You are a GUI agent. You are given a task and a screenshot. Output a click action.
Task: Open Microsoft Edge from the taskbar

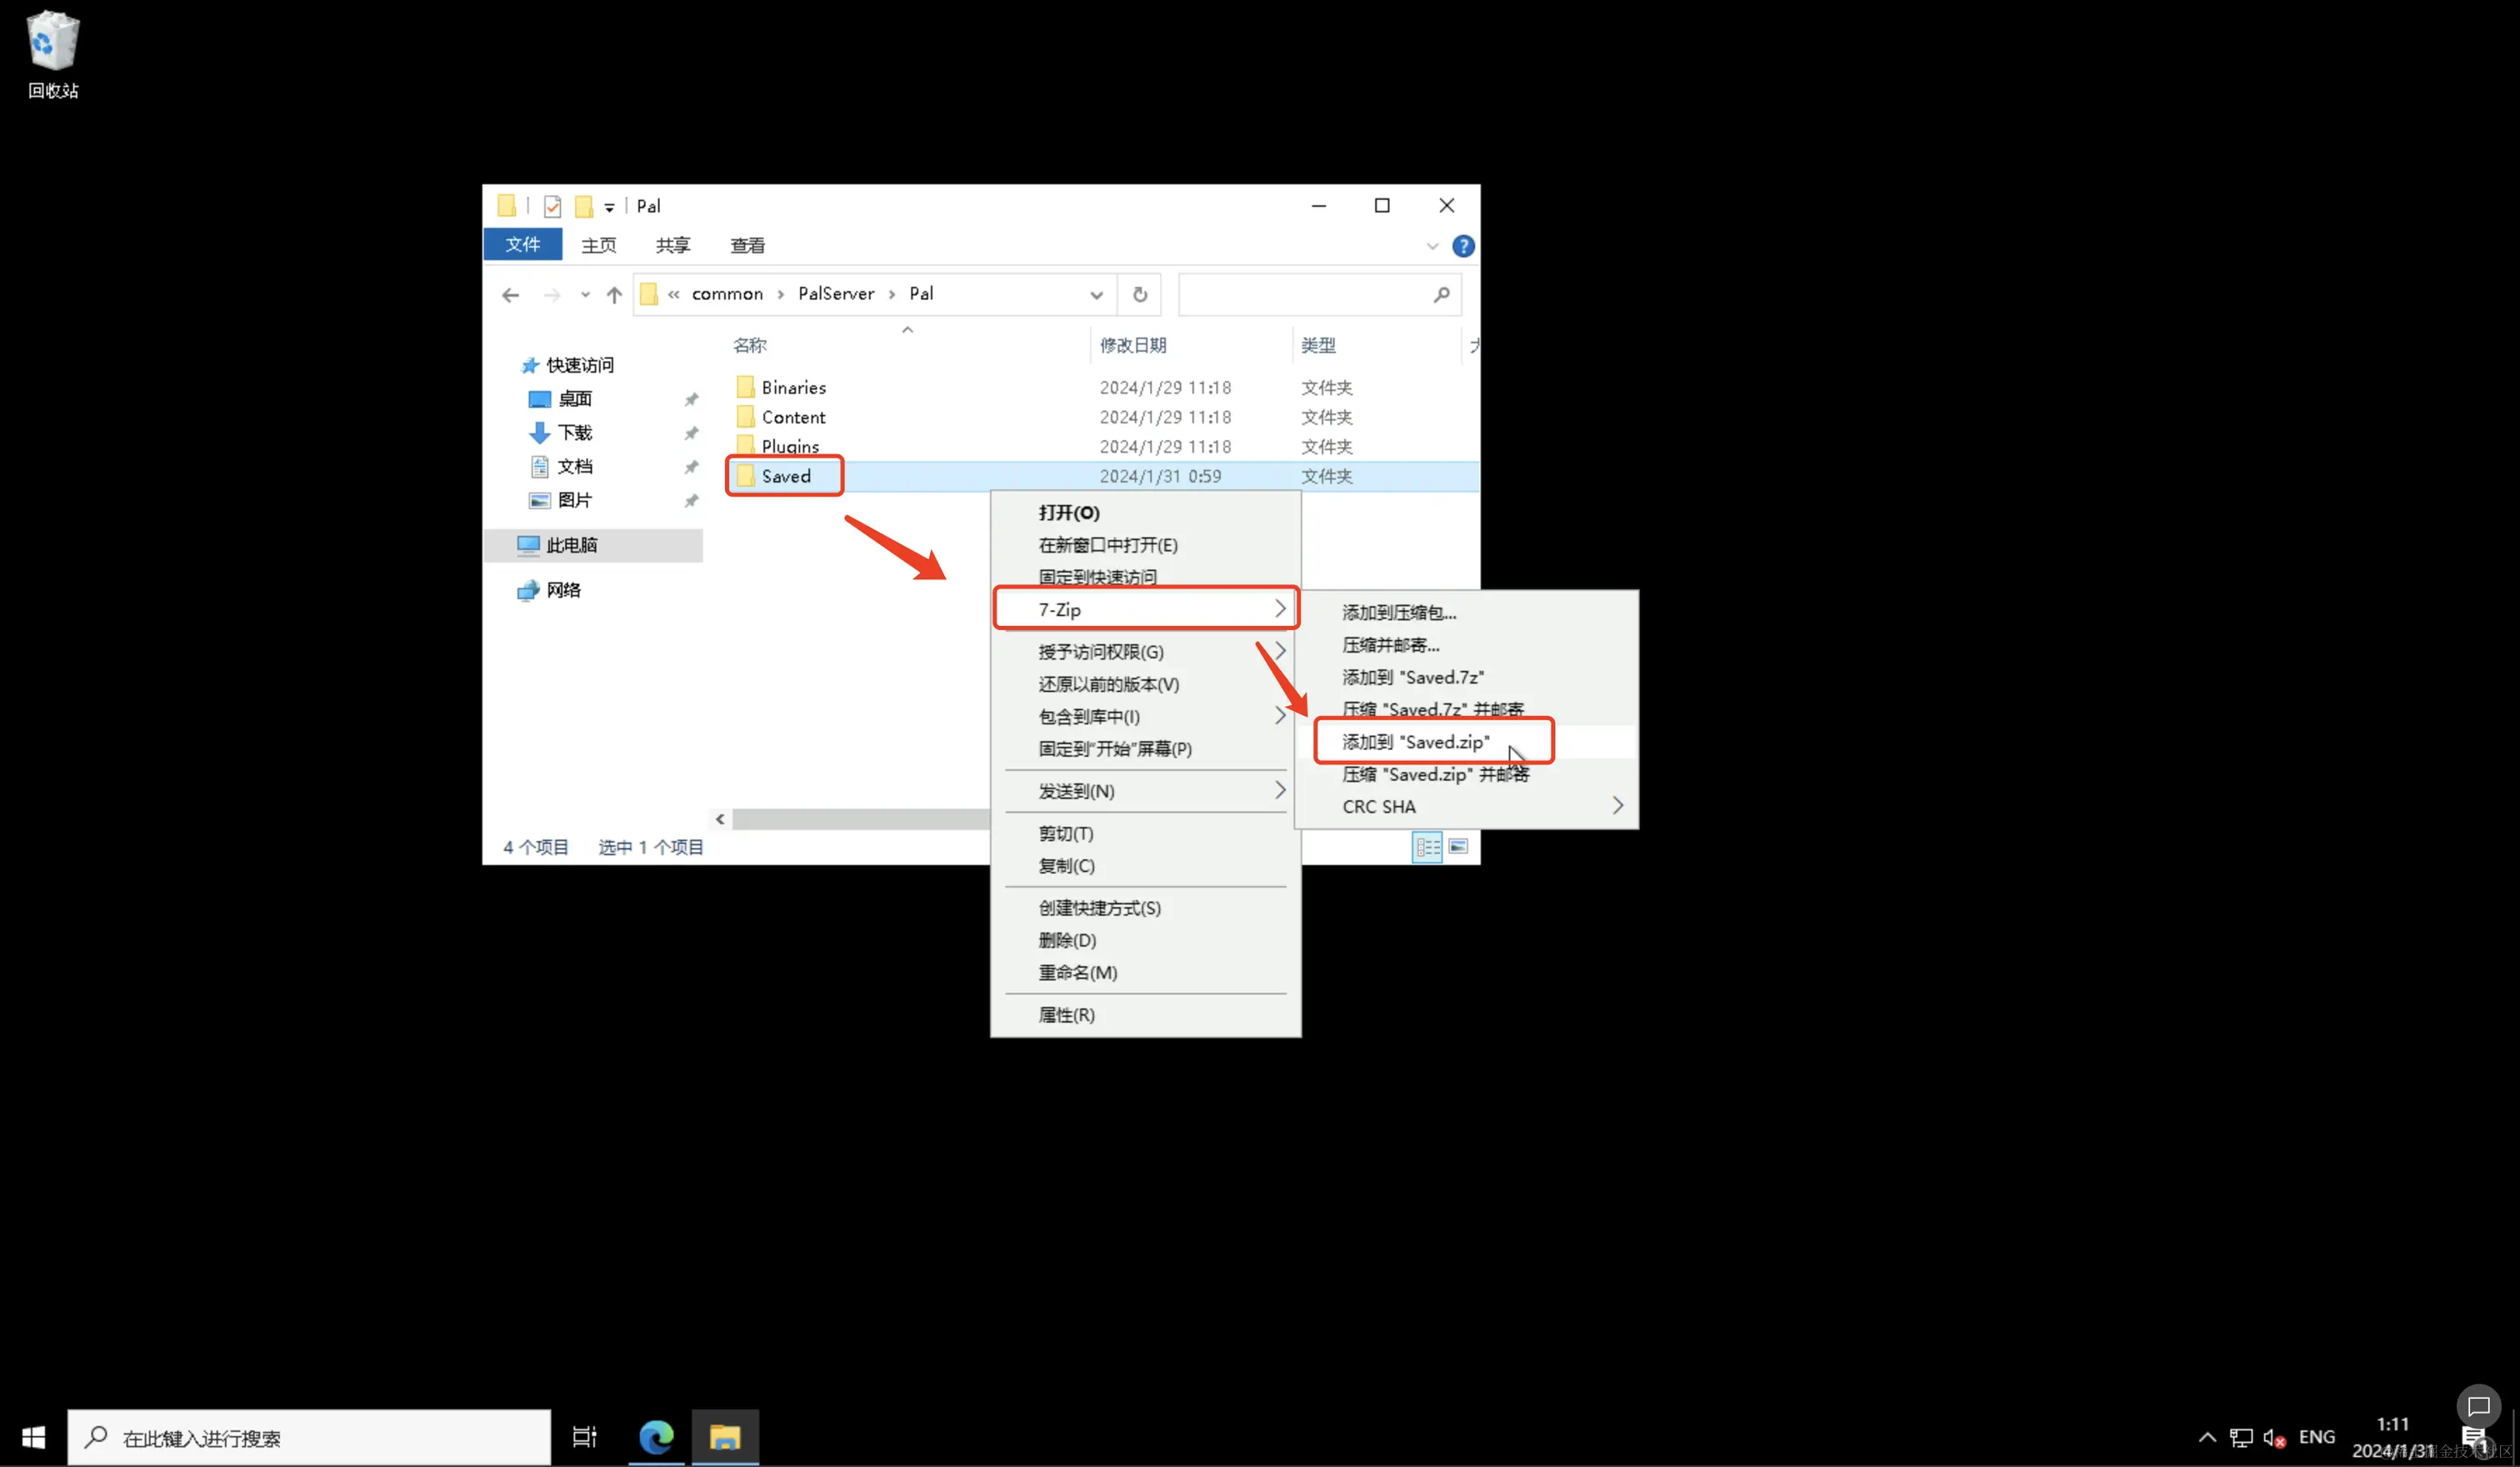click(656, 1437)
